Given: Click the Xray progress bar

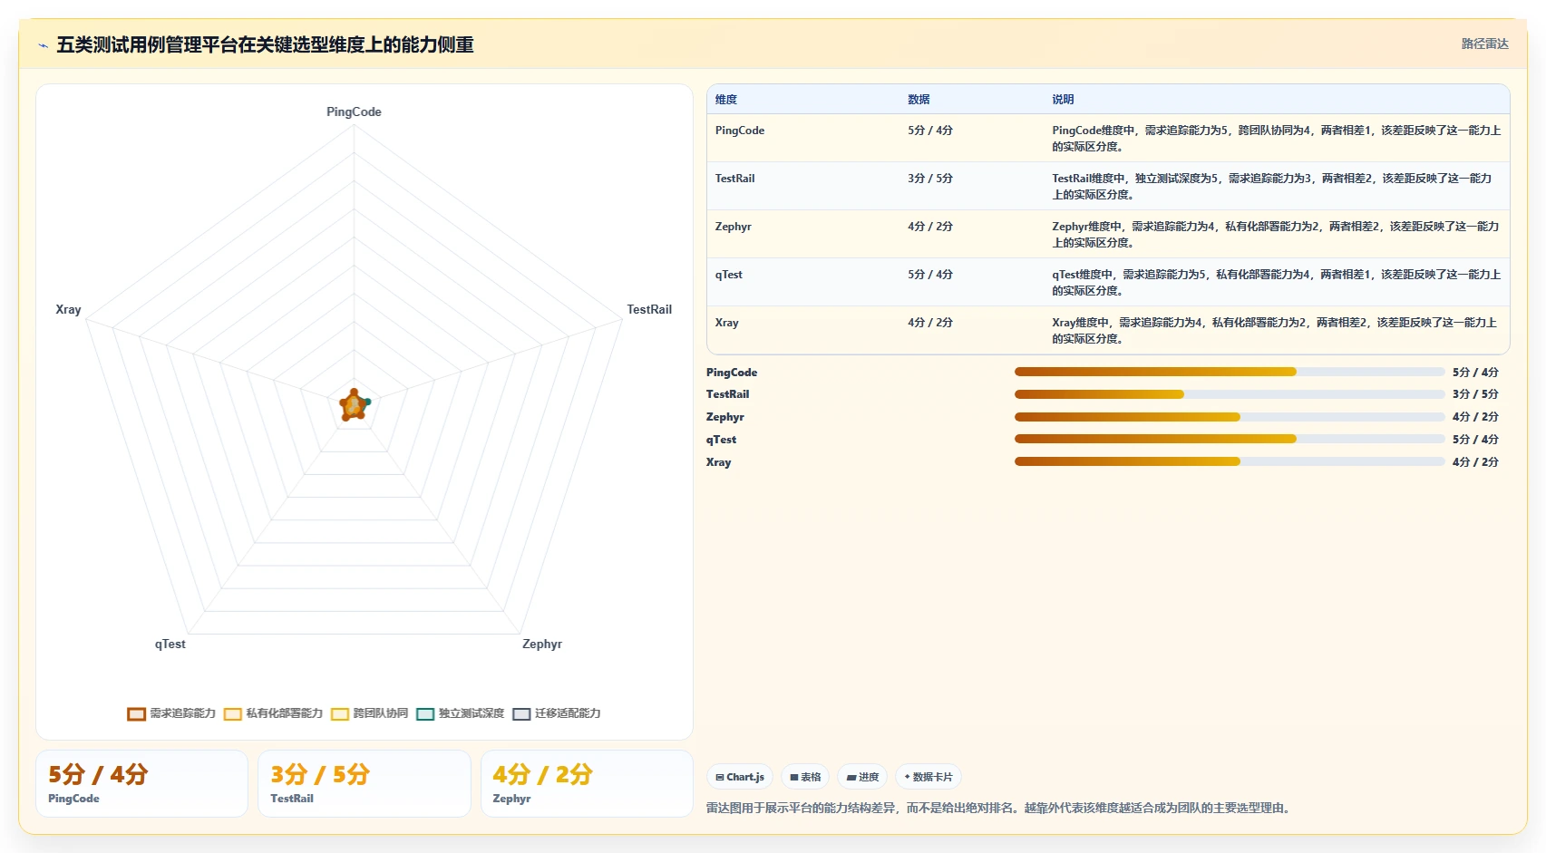Looking at the screenshot, I should [x=1230, y=461].
